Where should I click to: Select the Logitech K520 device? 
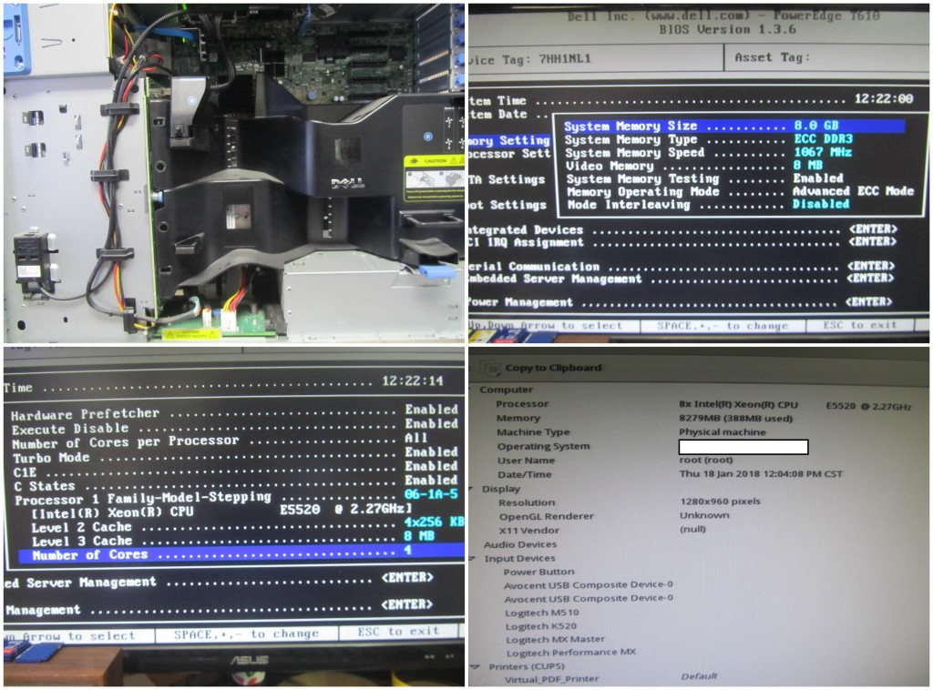(x=540, y=626)
